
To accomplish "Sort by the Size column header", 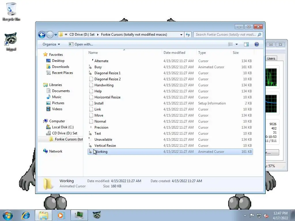I will 242,53.
